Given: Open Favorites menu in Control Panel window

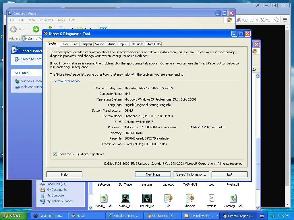Looking at the screenshot, I should [x=46, y=20].
